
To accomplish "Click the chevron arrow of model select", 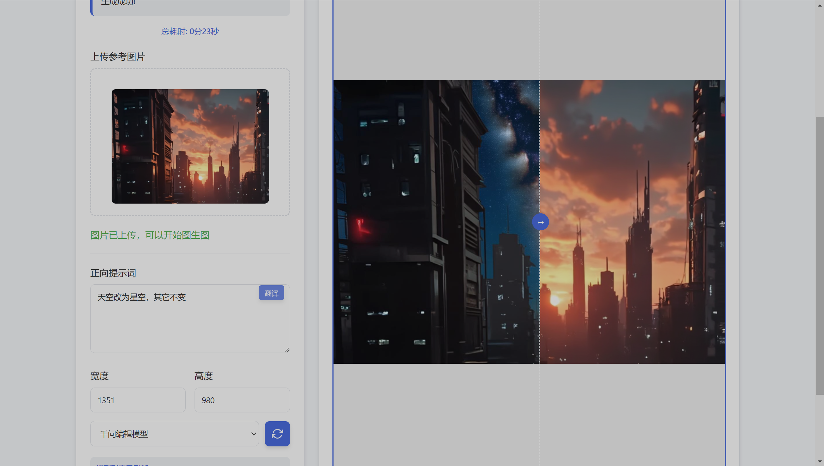I will (x=253, y=434).
